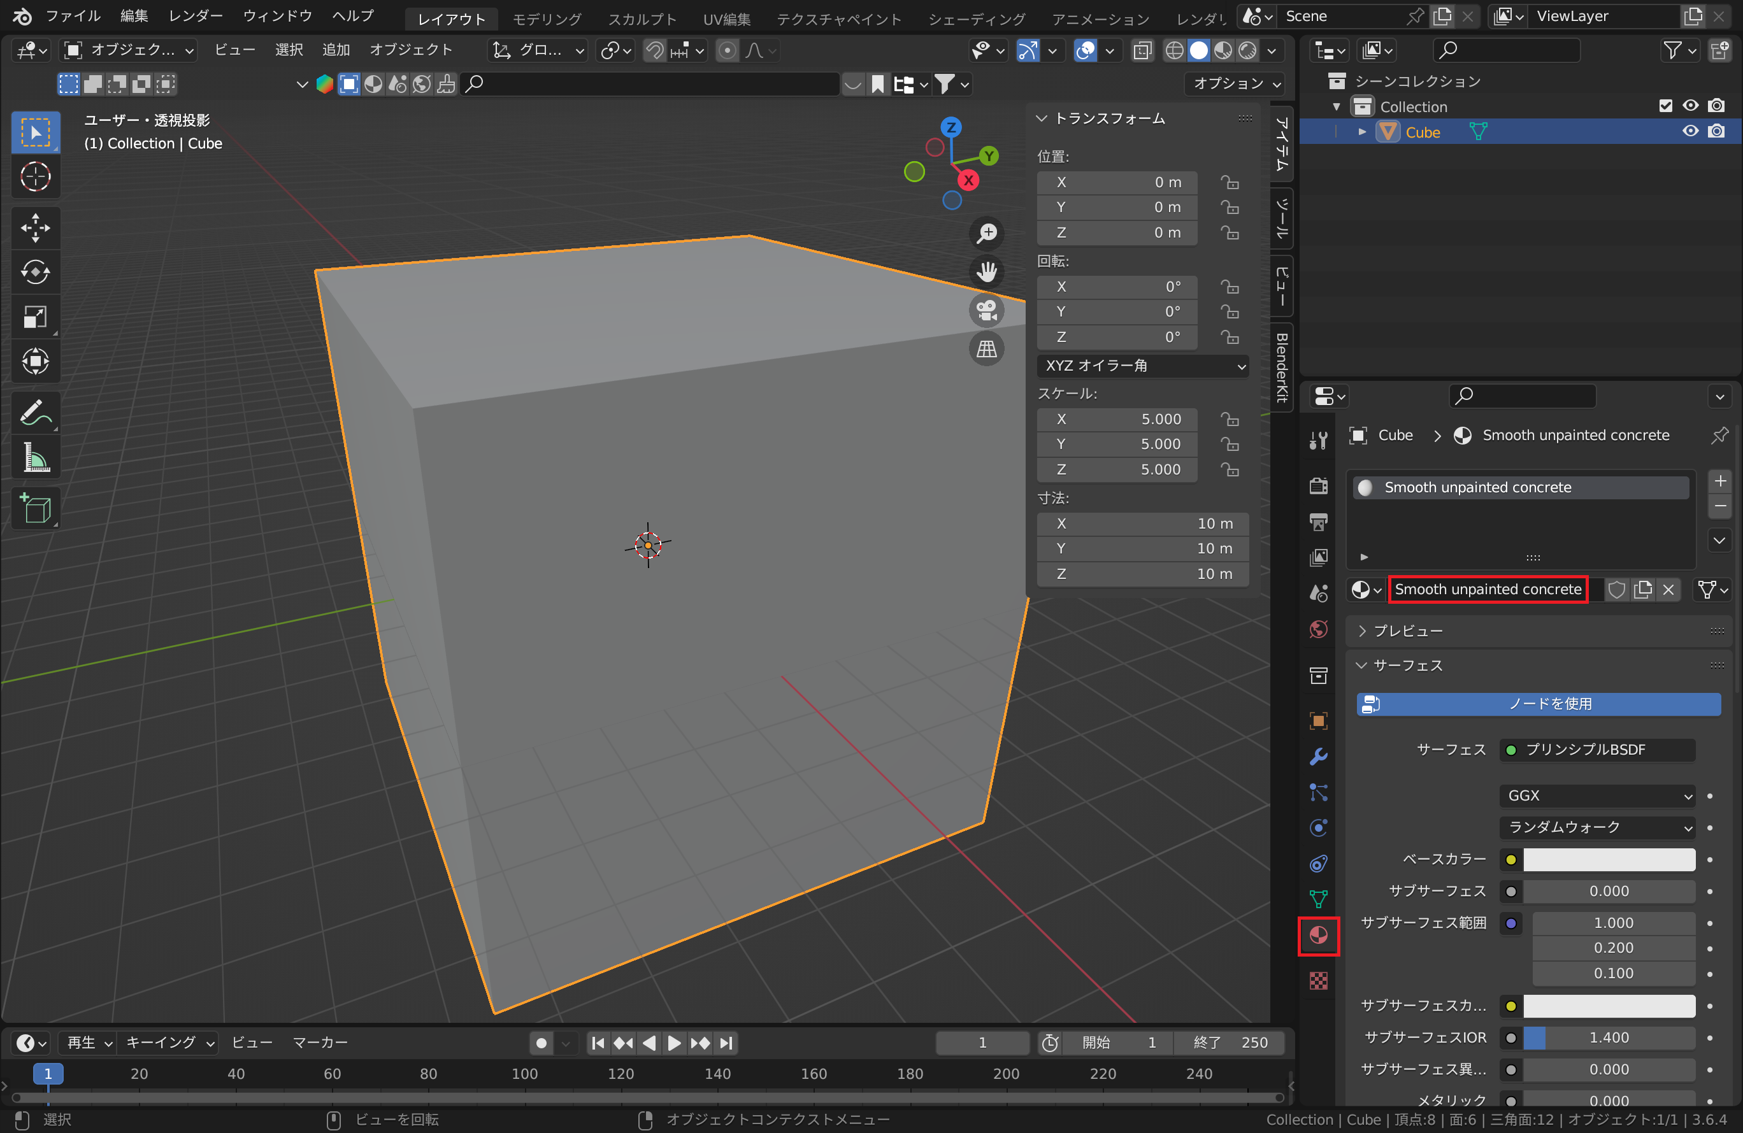This screenshot has height=1133, width=1743.
Task: Click the Smooth unpainted concrete name field
Action: (x=1487, y=589)
